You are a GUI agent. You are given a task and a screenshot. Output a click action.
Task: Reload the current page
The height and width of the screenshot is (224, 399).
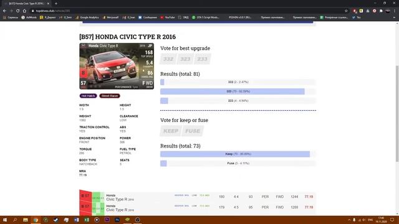coord(18,11)
